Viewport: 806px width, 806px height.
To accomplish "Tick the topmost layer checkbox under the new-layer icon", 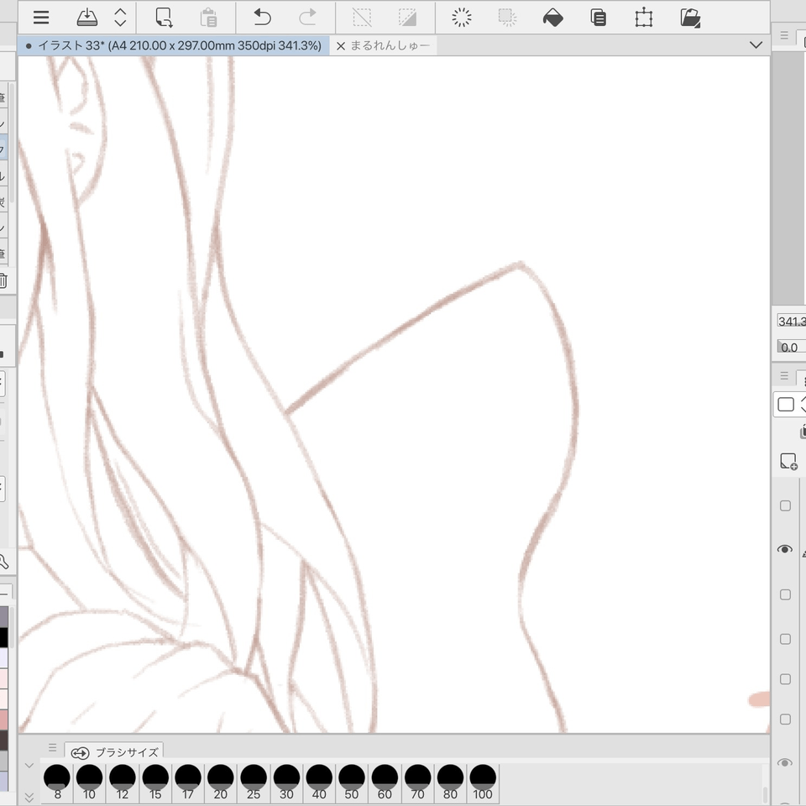I will pos(785,505).
